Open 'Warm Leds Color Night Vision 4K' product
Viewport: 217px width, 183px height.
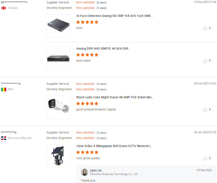pos(115,97)
